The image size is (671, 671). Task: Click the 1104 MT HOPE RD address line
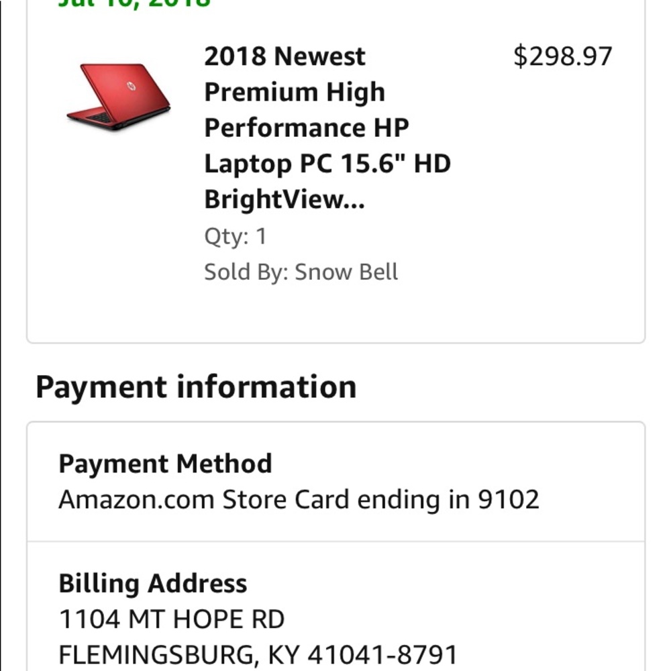coord(172,618)
